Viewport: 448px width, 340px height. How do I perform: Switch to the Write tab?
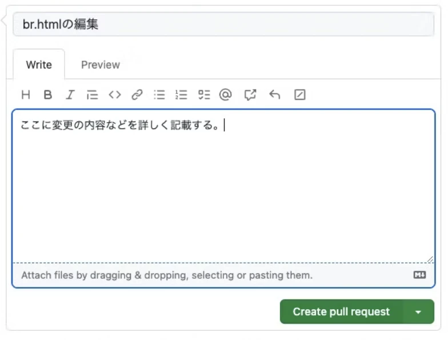coord(39,65)
